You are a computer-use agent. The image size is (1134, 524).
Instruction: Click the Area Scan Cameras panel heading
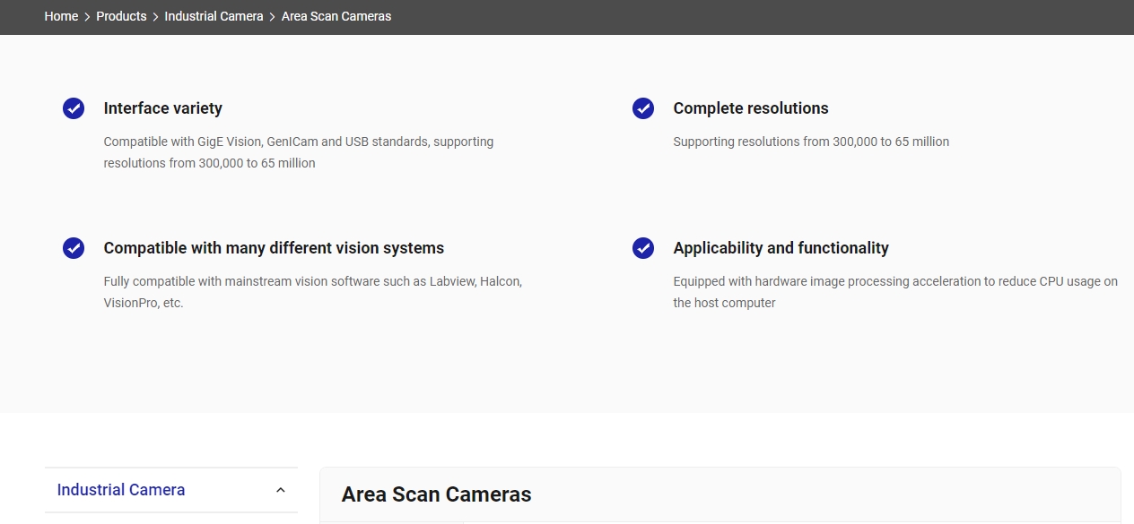point(436,494)
